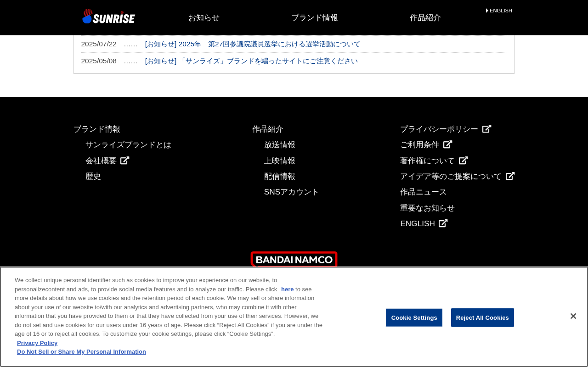This screenshot has width=588, height=367.
Task: Follow the Privacy Policy link in cookie banner
Action: coord(37,343)
